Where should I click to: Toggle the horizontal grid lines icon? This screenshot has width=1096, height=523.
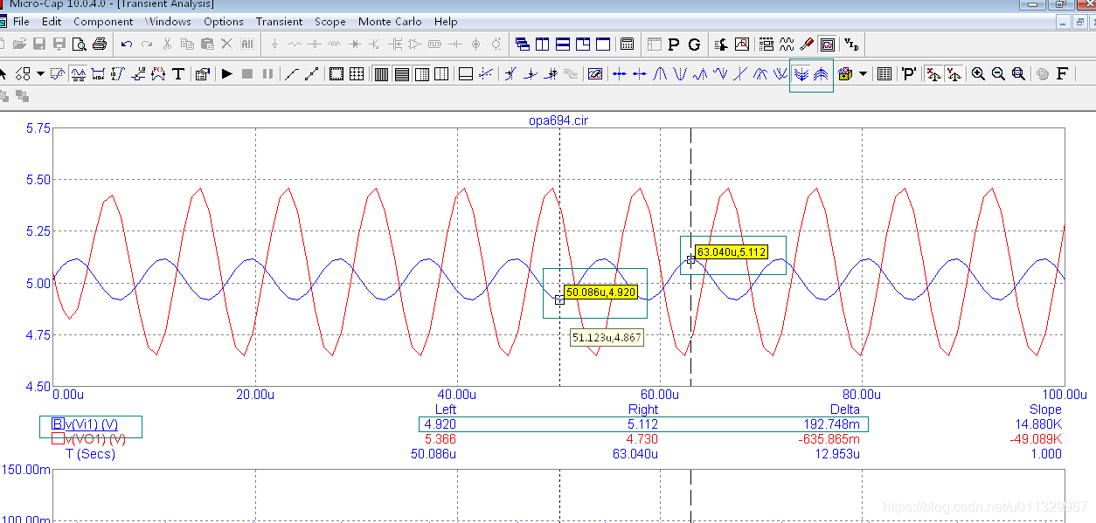[401, 74]
